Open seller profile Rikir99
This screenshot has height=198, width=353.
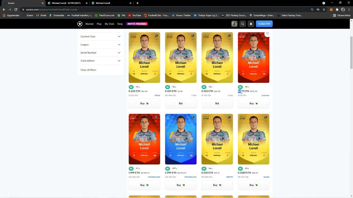pyautogui.click(x=230, y=177)
